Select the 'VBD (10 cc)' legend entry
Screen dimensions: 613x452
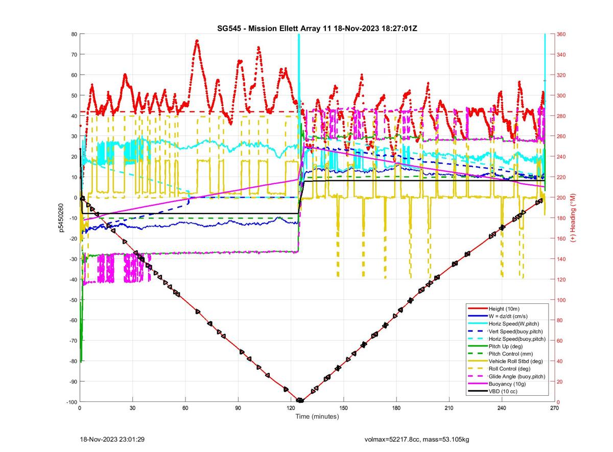tap(503, 391)
